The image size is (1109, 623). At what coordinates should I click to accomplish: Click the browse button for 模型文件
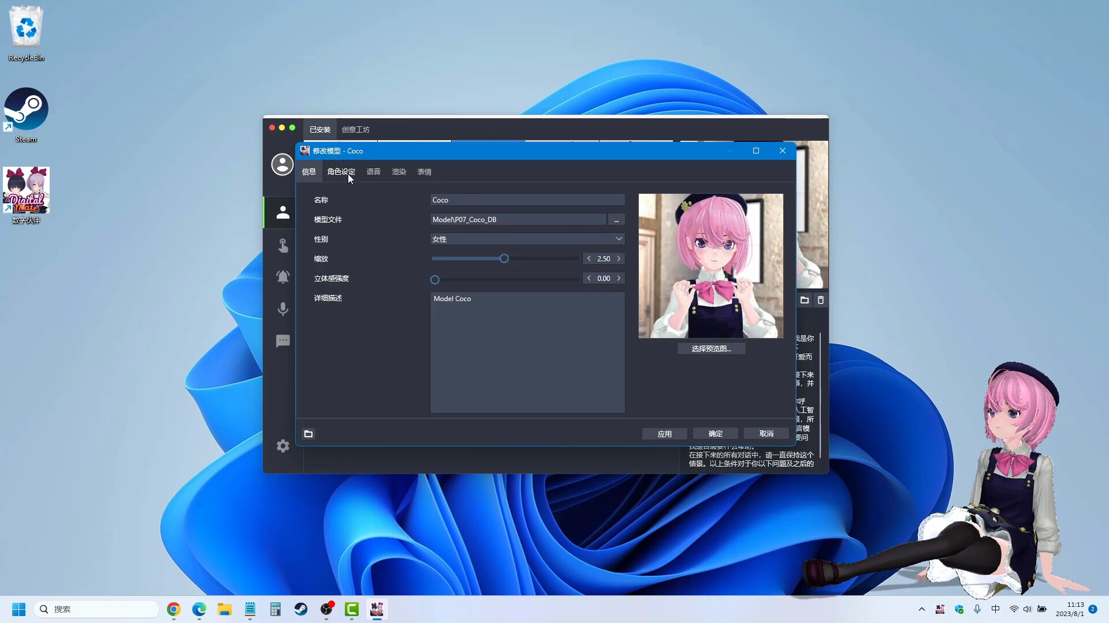point(616,219)
